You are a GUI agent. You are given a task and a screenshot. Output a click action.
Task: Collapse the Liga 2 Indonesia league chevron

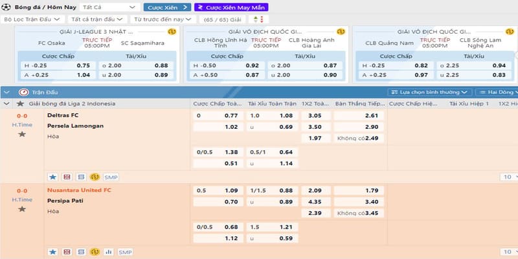click(x=6, y=104)
